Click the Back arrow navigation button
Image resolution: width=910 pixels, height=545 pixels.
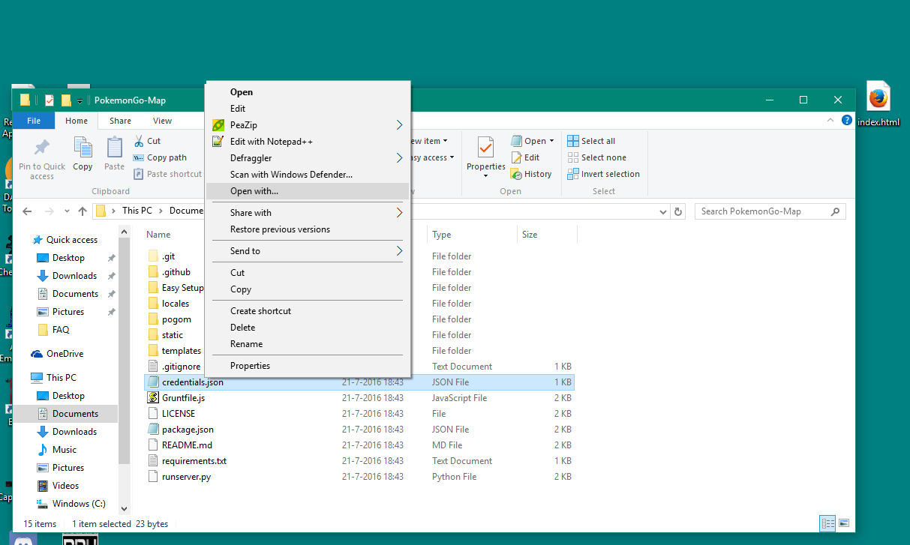pyautogui.click(x=27, y=211)
